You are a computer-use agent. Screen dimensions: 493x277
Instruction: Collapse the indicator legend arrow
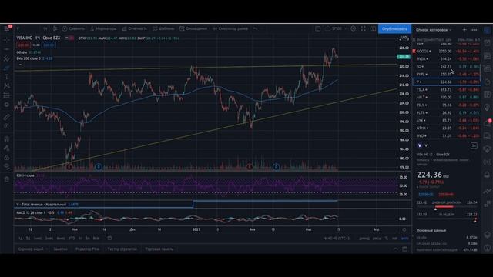click(21, 65)
